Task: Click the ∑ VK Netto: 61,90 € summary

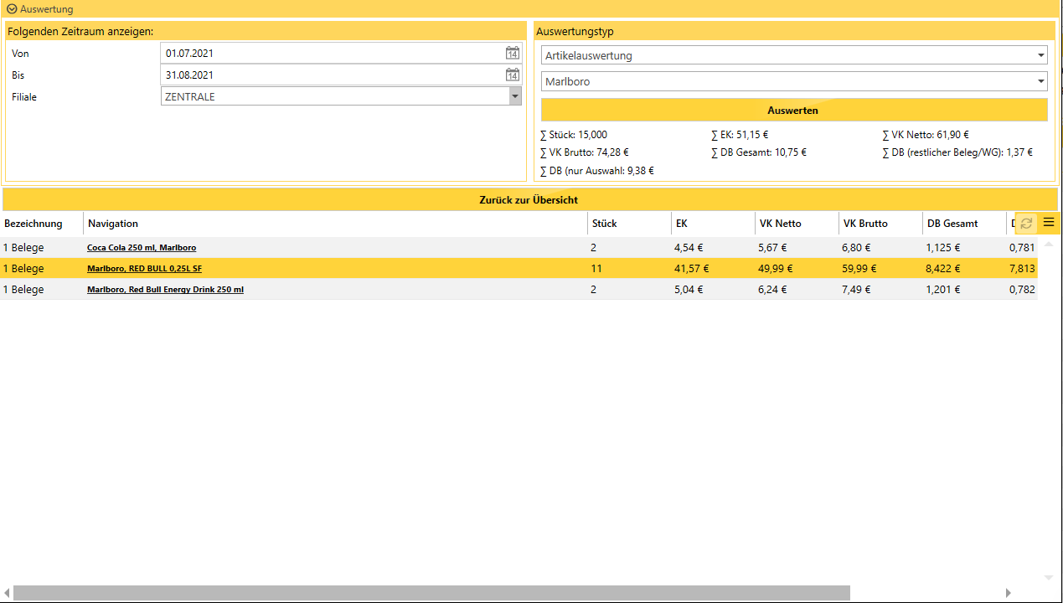Action: 926,135
